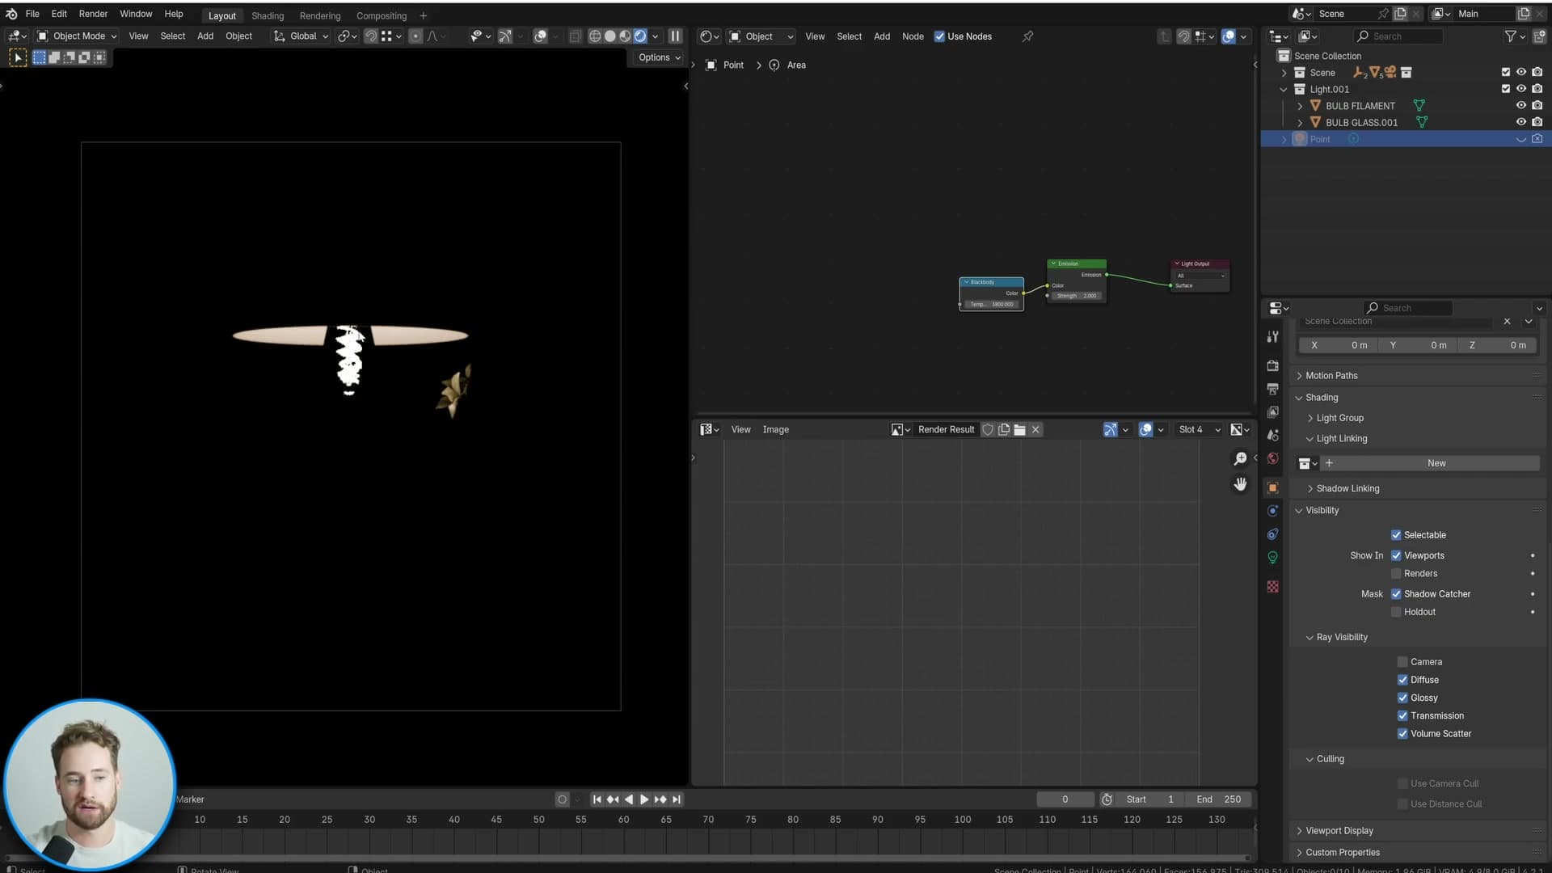Toggle viewport overlays display
The image size is (1552, 873).
coord(541,36)
